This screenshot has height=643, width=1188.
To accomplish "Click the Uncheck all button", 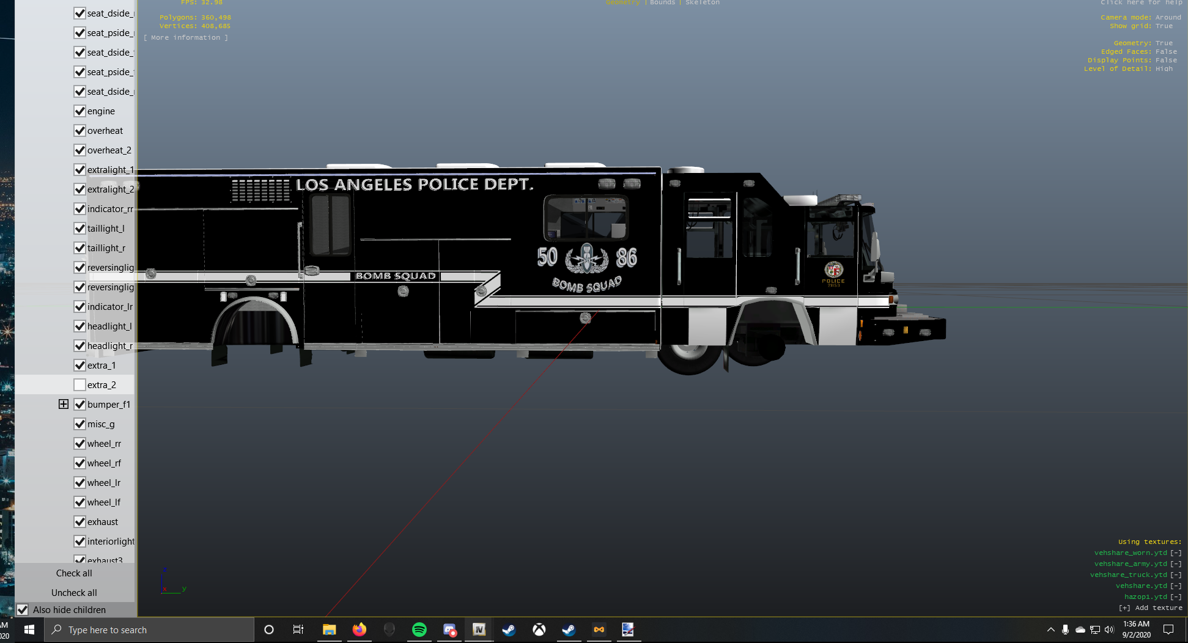I will [74, 593].
